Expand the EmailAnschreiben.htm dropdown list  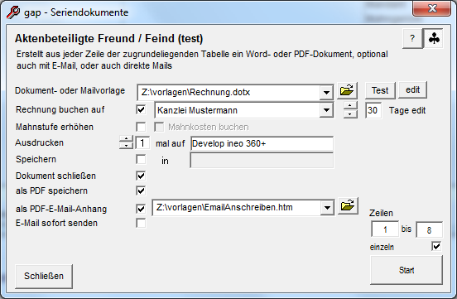click(x=327, y=208)
